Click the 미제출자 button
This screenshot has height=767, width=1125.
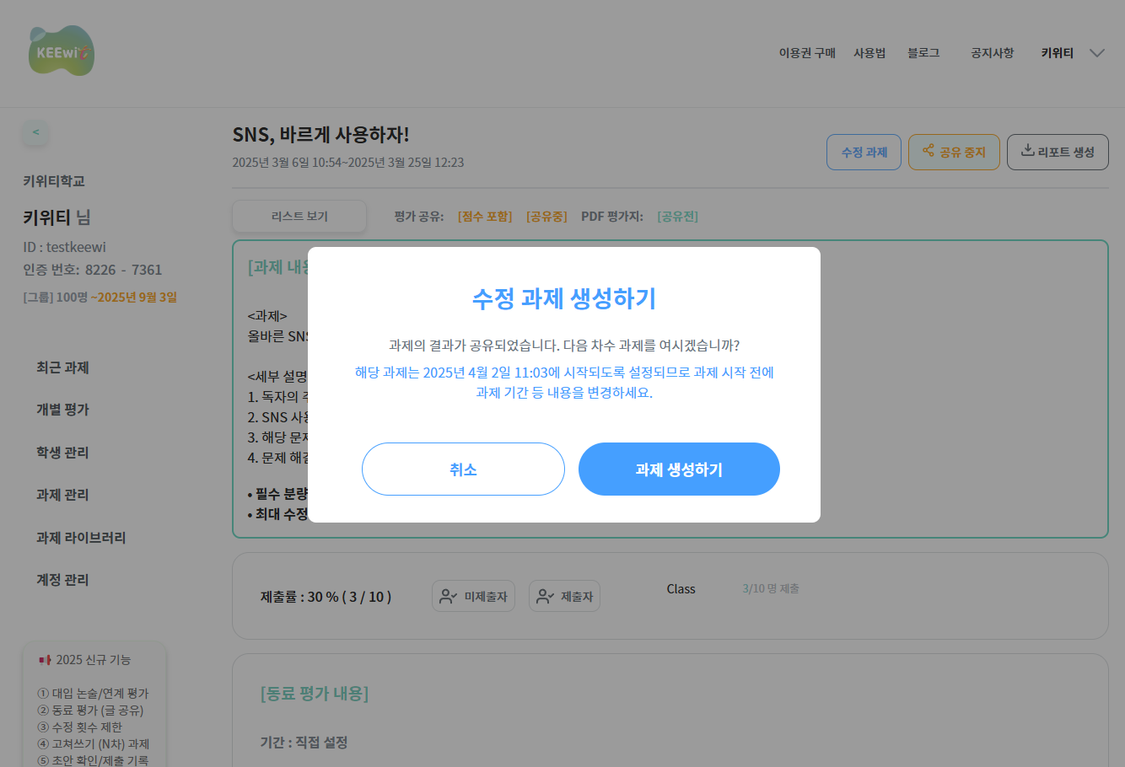click(473, 596)
